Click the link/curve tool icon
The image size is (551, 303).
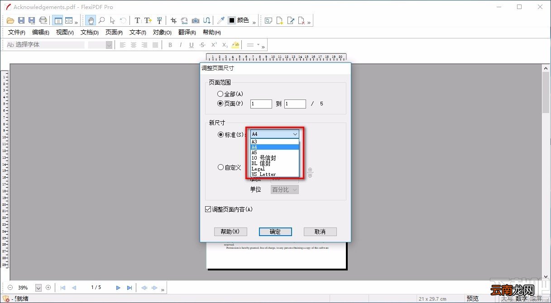point(206,20)
